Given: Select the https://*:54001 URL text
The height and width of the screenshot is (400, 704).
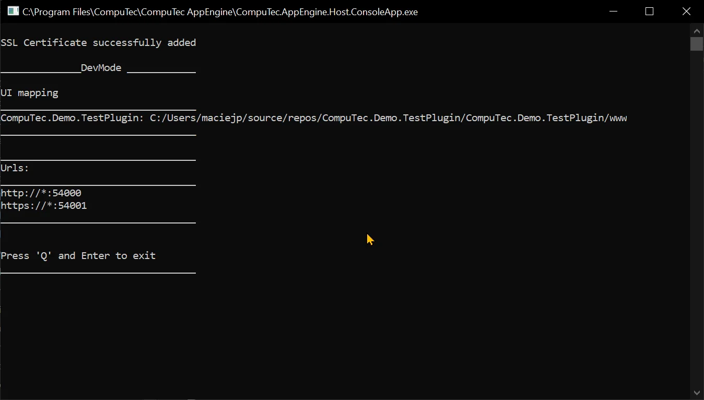Looking at the screenshot, I should click(44, 205).
